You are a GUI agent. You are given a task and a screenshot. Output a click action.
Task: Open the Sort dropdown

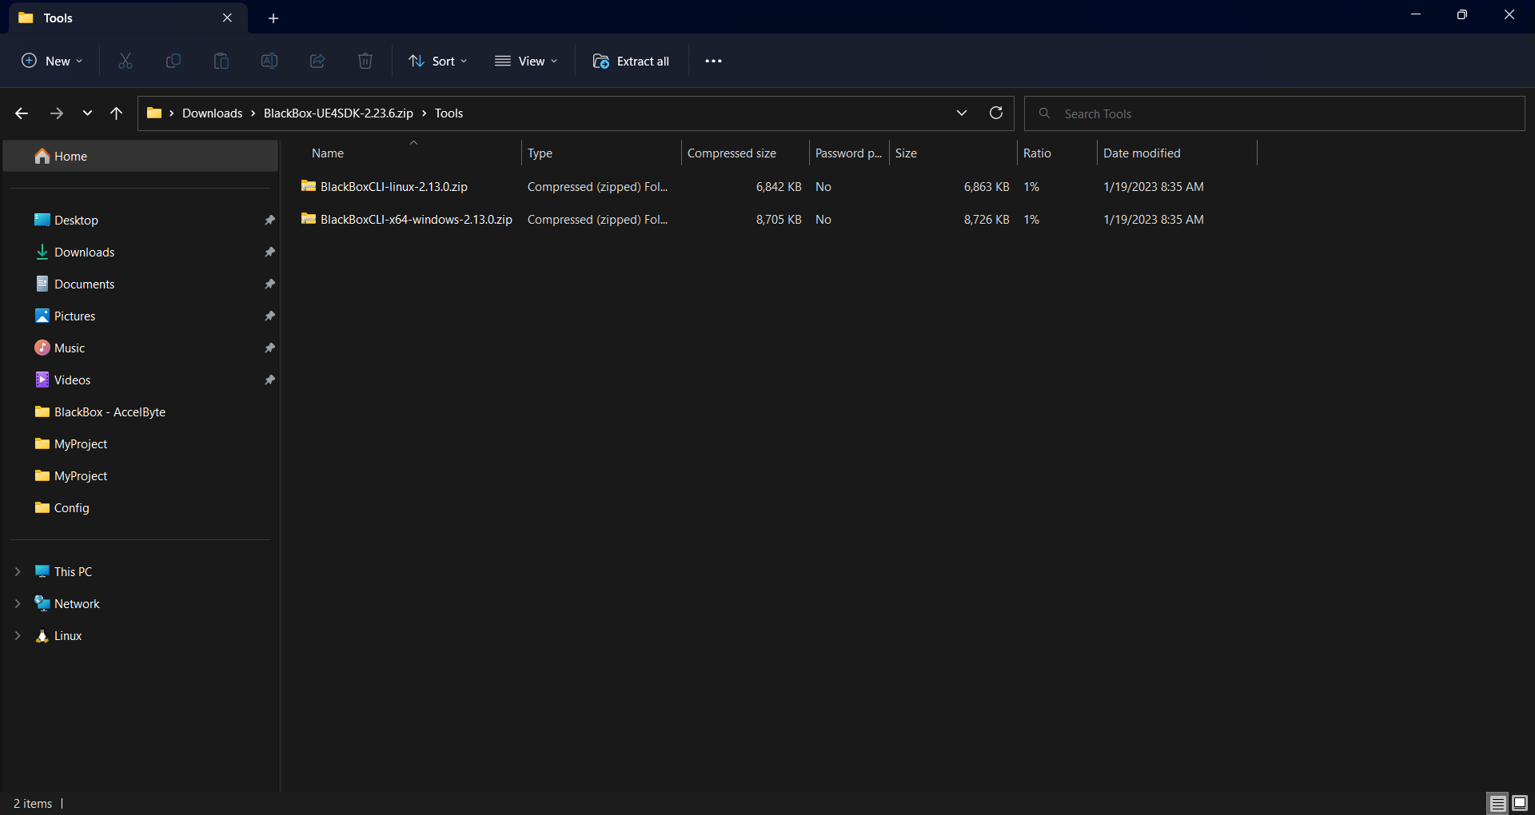pyautogui.click(x=437, y=61)
